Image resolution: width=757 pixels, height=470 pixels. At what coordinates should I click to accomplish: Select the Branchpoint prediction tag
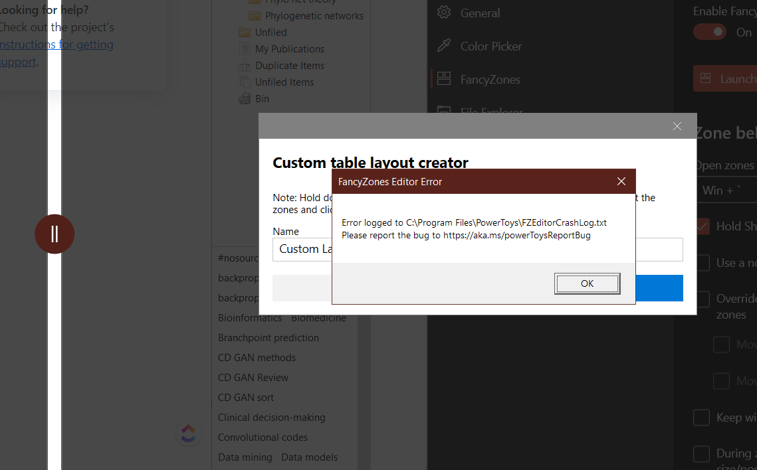coord(267,337)
